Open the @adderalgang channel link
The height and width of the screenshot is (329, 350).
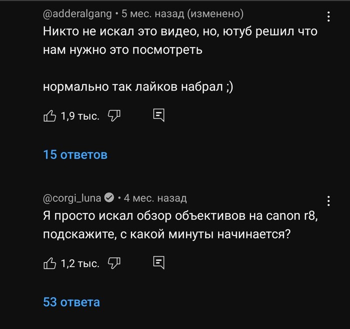(75, 13)
